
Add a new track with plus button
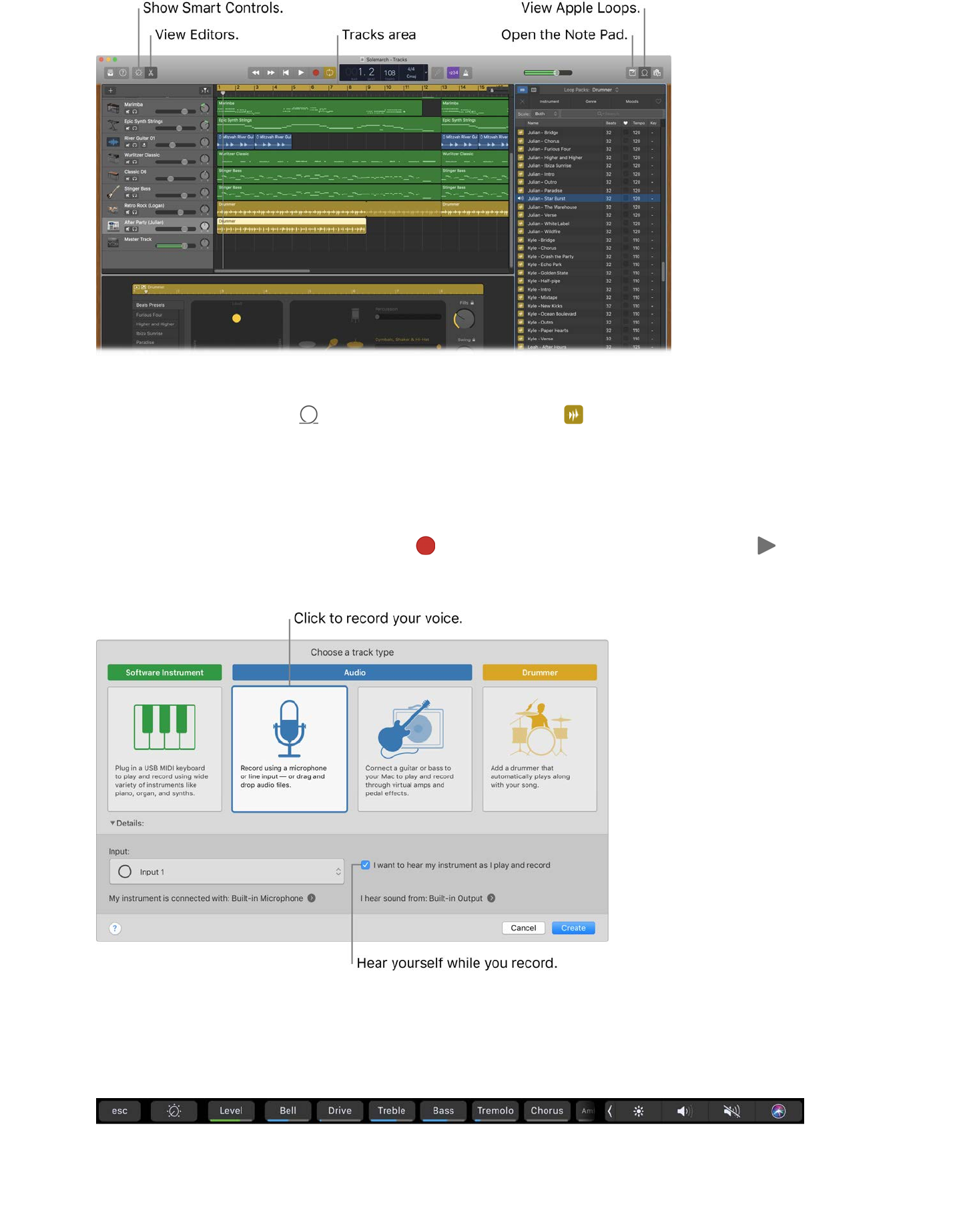[111, 90]
